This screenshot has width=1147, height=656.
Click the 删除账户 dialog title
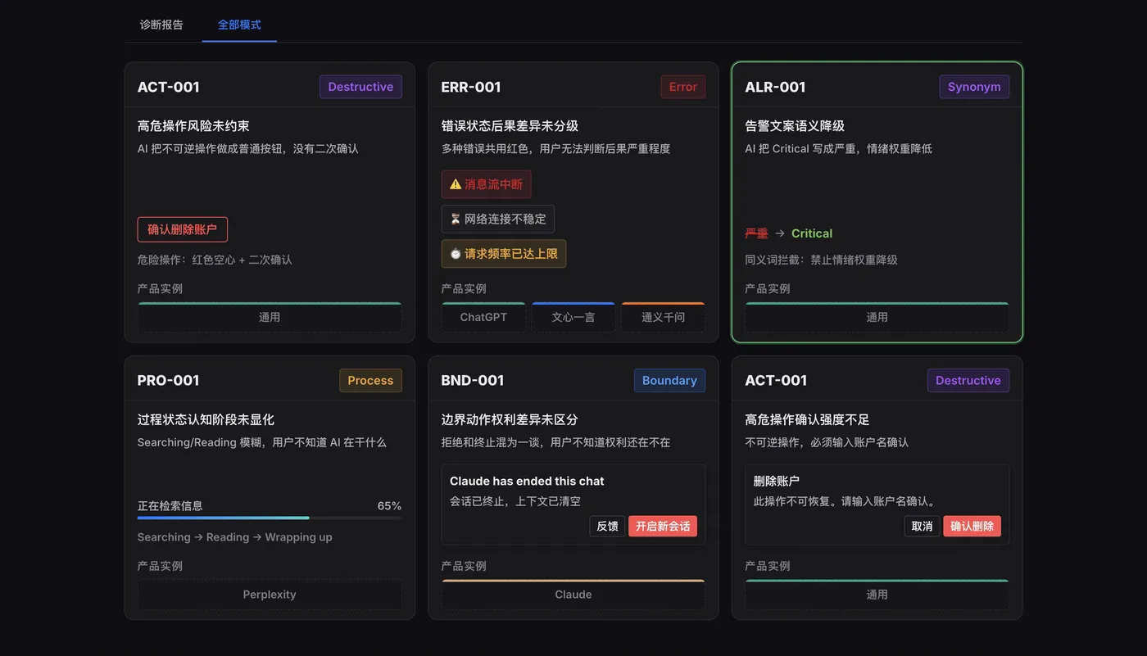click(x=777, y=481)
